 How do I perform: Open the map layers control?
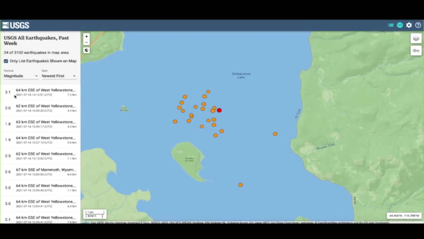pos(416,38)
